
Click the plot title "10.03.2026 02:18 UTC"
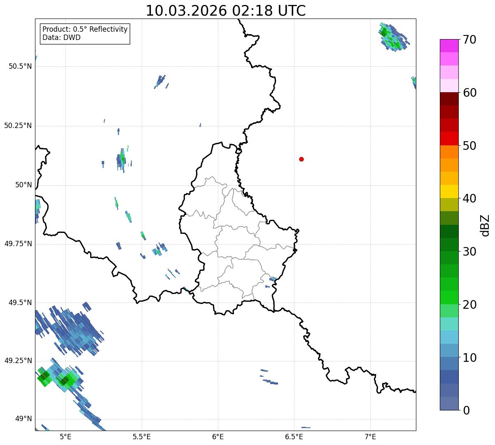[x=226, y=10]
